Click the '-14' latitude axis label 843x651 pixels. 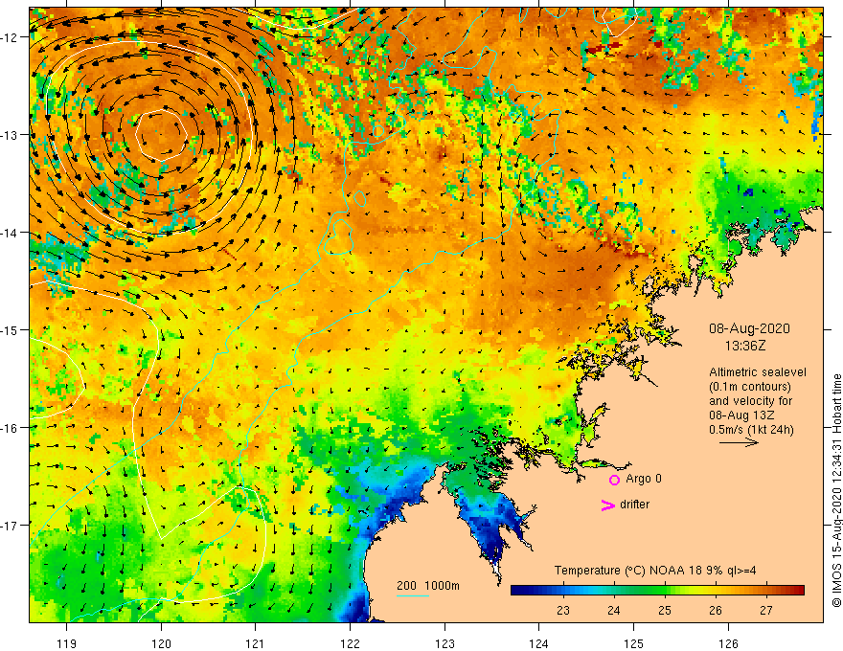coord(10,233)
